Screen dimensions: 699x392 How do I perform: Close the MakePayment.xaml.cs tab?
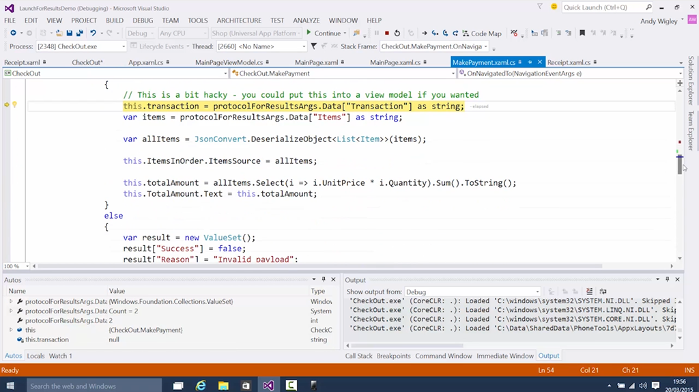coord(539,62)
